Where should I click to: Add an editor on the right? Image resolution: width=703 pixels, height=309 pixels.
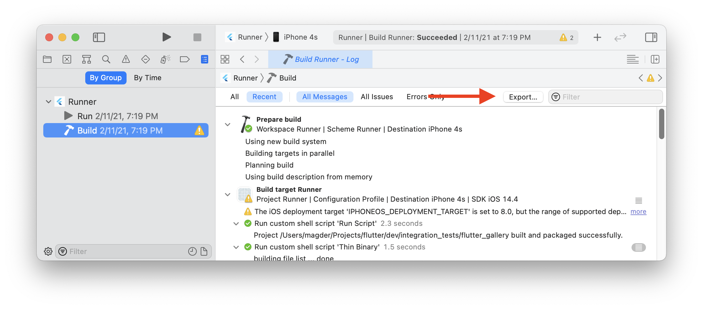tap(655, 59)
